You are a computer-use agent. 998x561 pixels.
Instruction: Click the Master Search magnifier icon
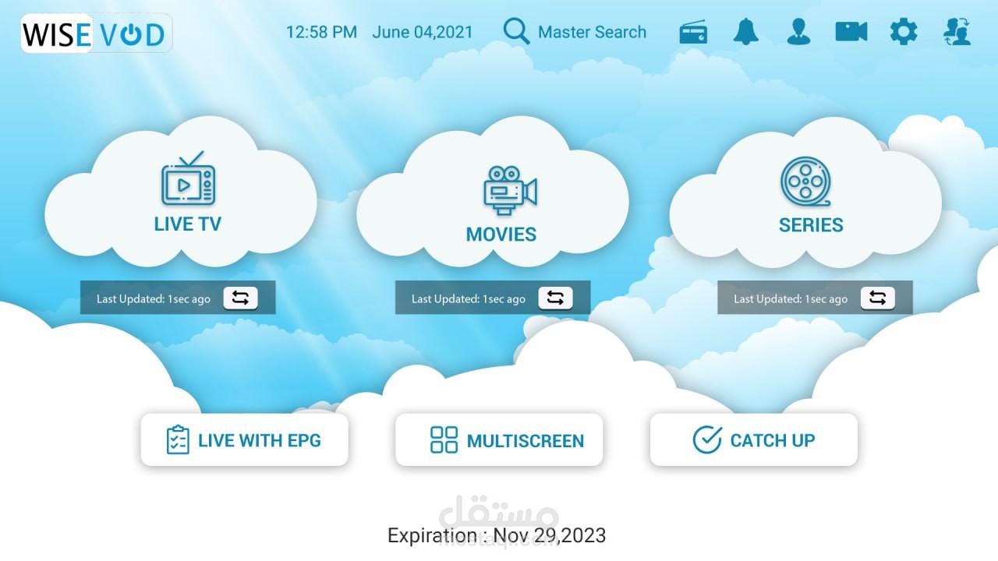point(516,31)
